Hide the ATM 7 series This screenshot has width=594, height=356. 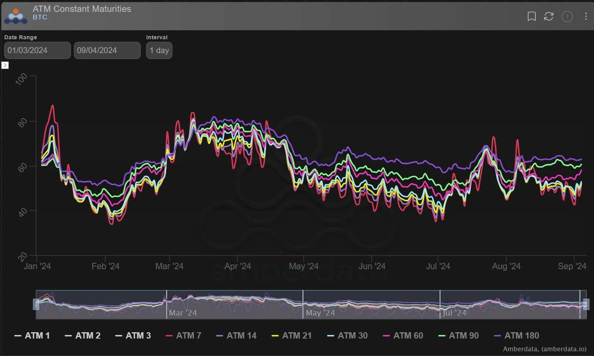coord(184,335)
